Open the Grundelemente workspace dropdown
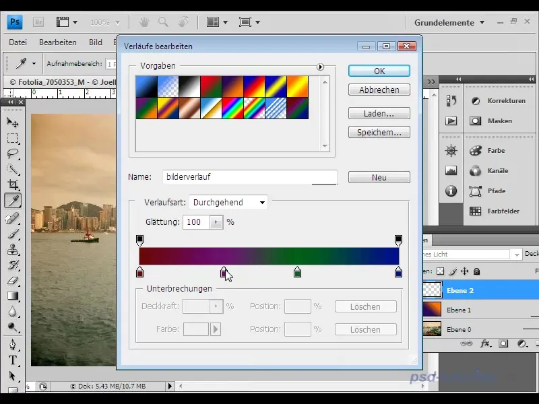This screenshot has height=404, width=539. click(449, 23)
